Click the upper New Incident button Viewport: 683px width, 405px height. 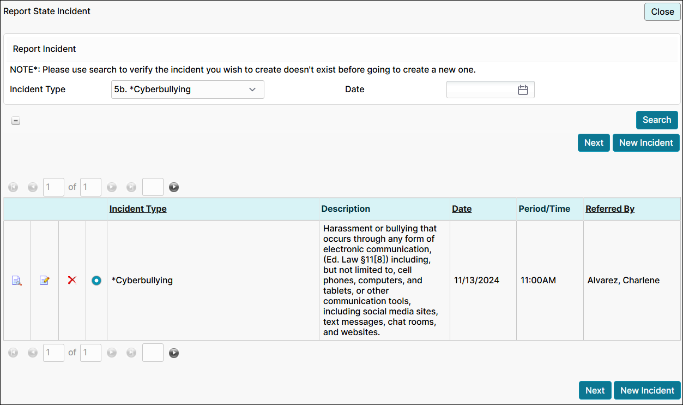[646, 142]
